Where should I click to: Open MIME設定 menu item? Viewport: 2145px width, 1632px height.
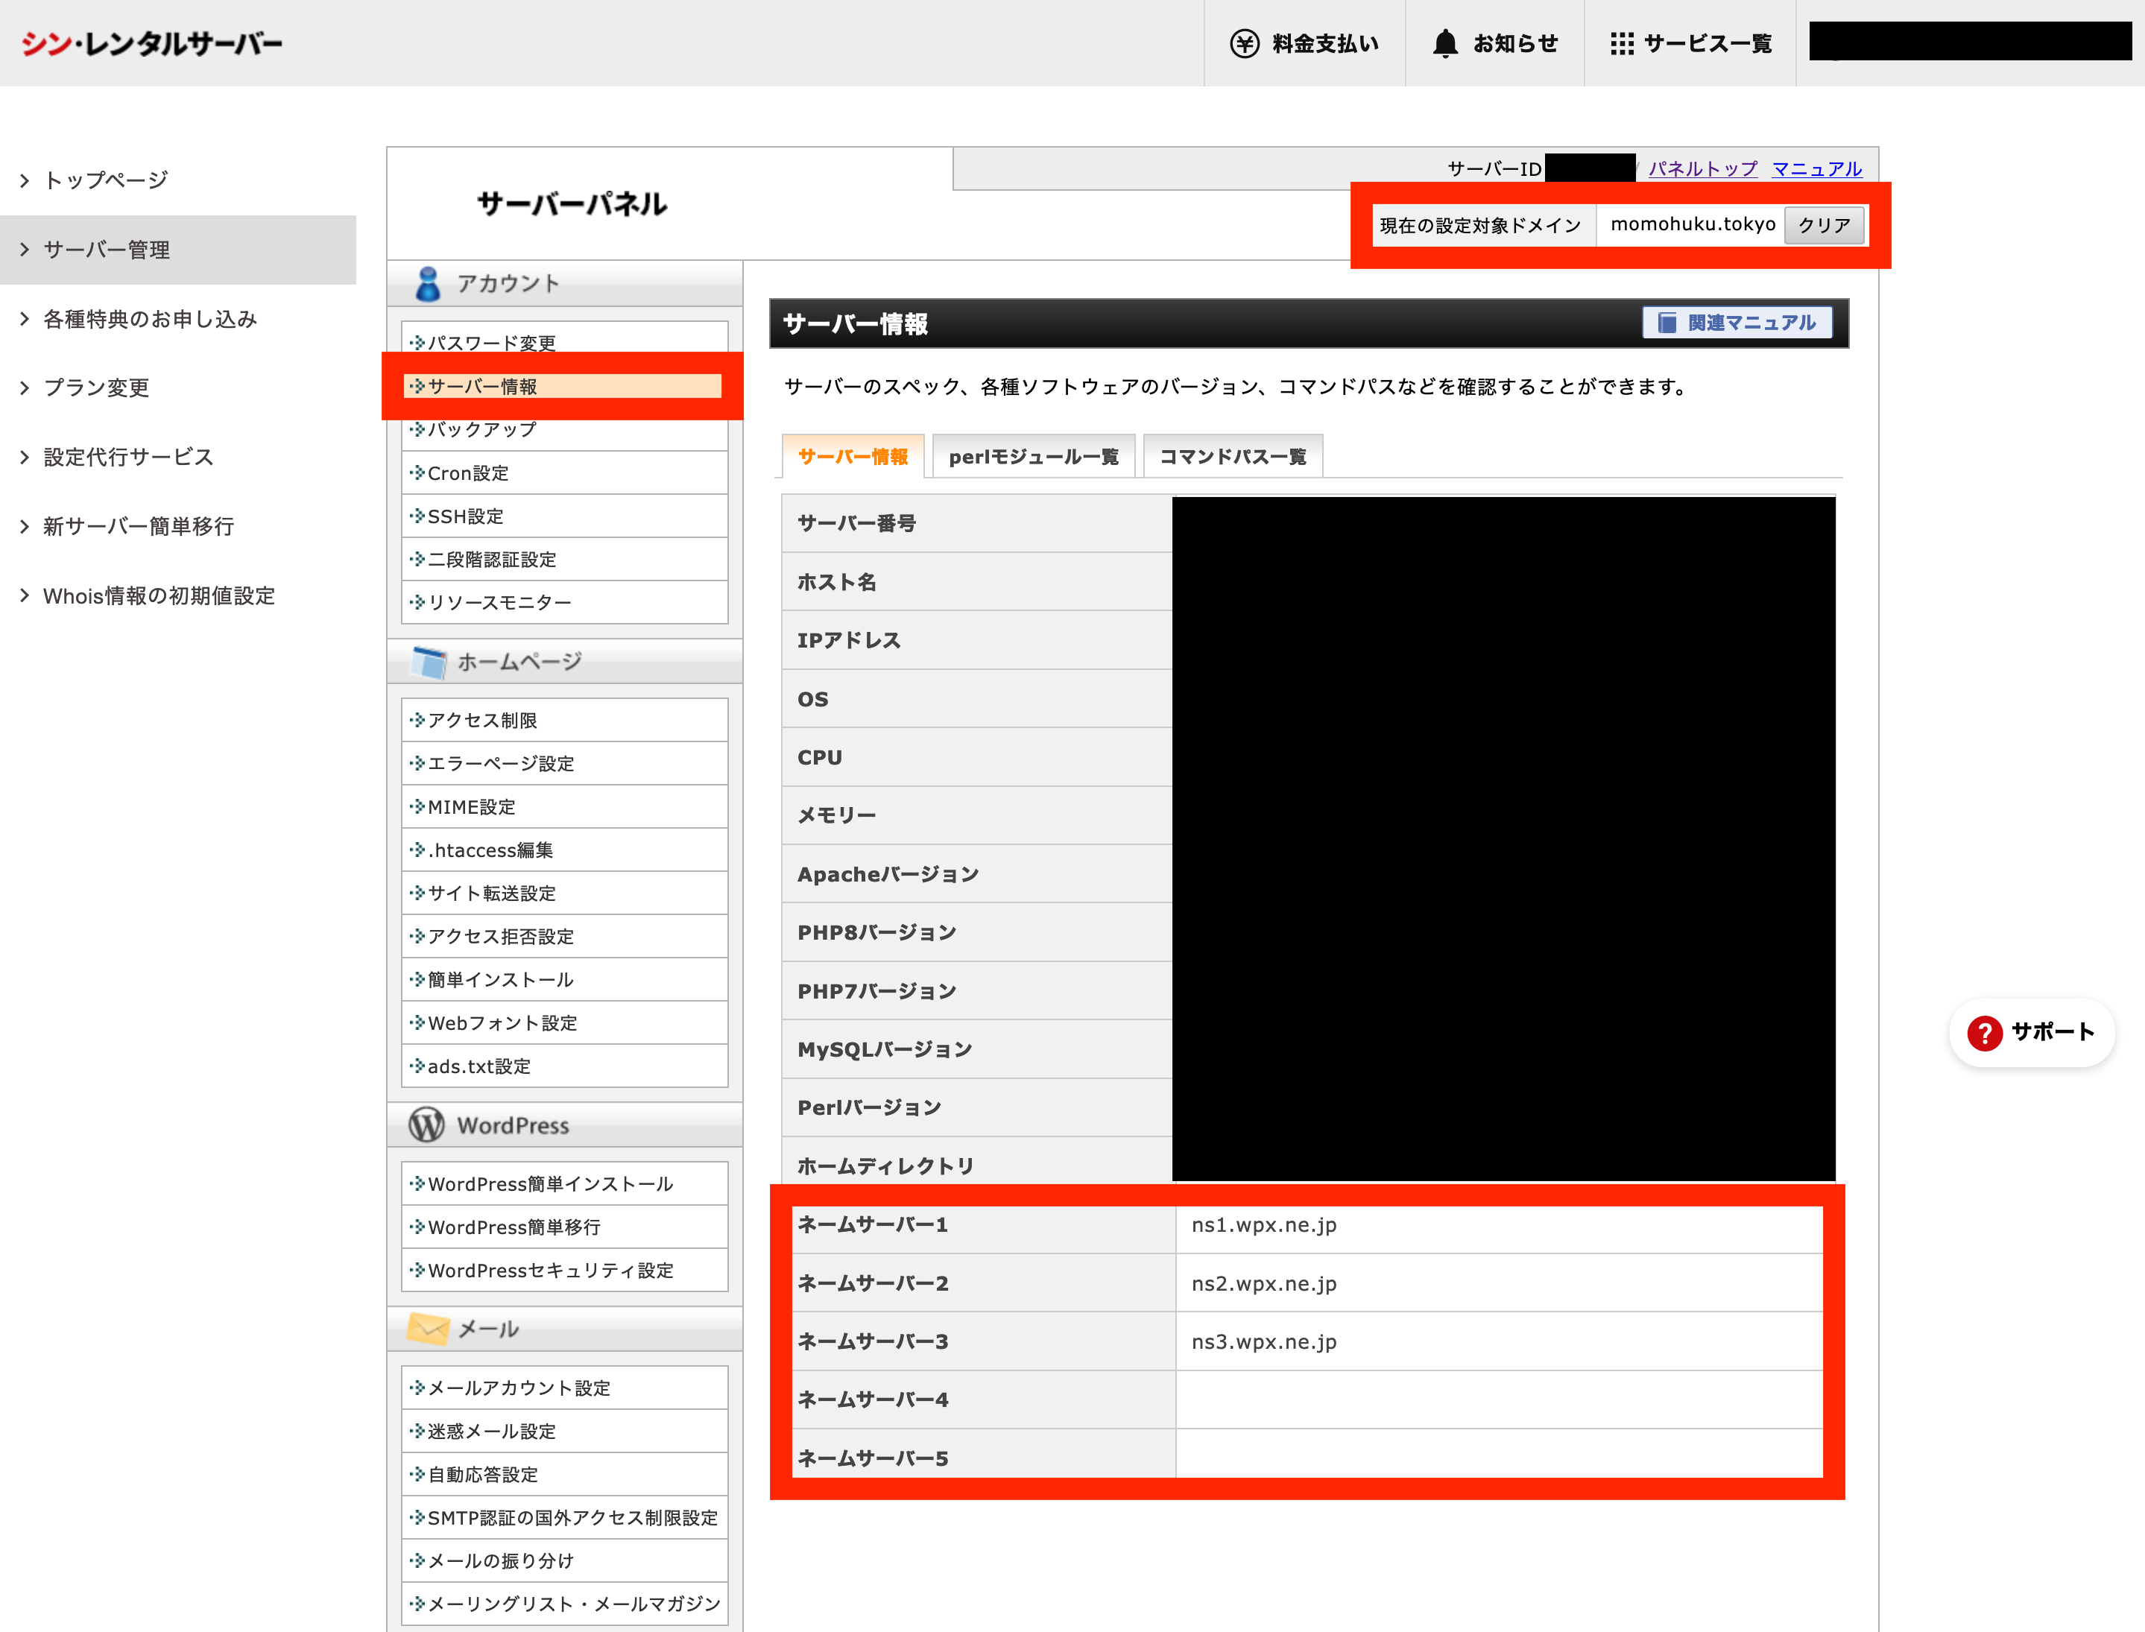(x=564, y=806)
